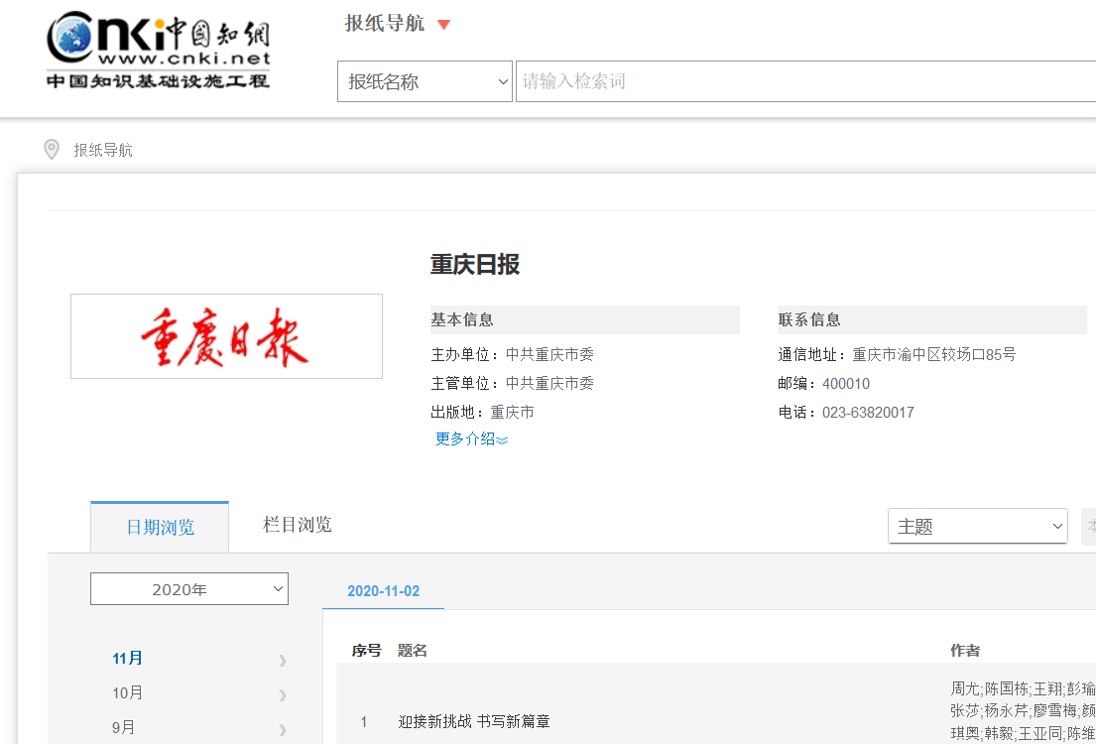Click the 作者 column header

(x=965, y=651)
